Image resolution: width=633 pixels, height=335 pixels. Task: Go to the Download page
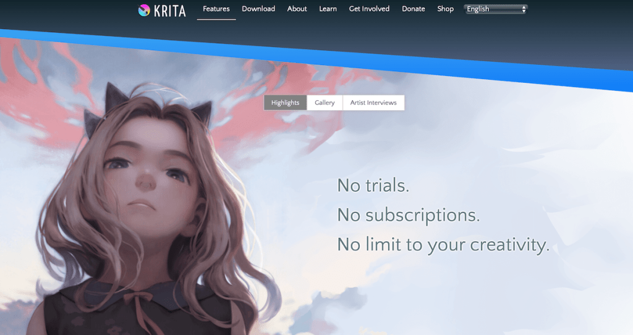[x=258, y=9]
